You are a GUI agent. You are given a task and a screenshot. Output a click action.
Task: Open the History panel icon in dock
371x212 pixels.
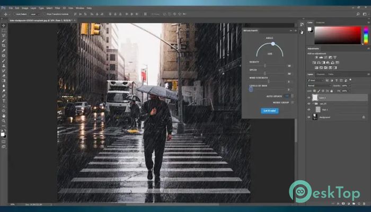(x=302, y=24)
